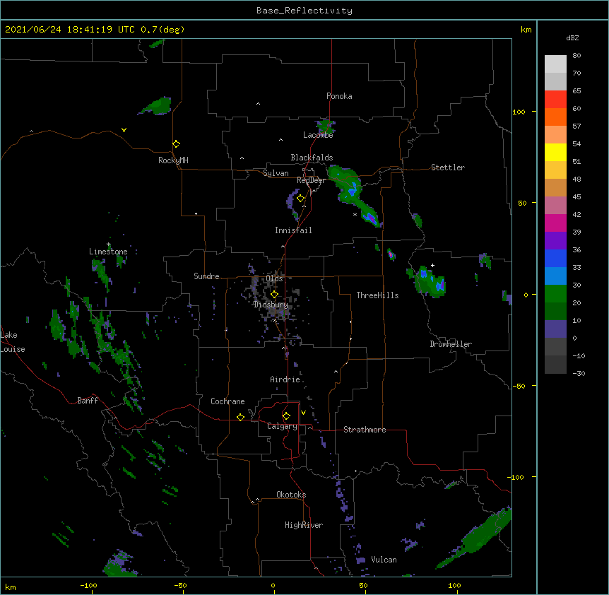Click the Base_Reflectivity title
Viewport: 609px width, 595px height.
pos(304,11)
